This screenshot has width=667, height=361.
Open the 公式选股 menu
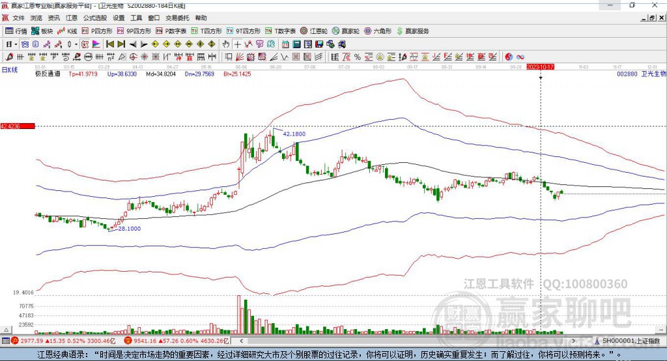click(95, 18)
